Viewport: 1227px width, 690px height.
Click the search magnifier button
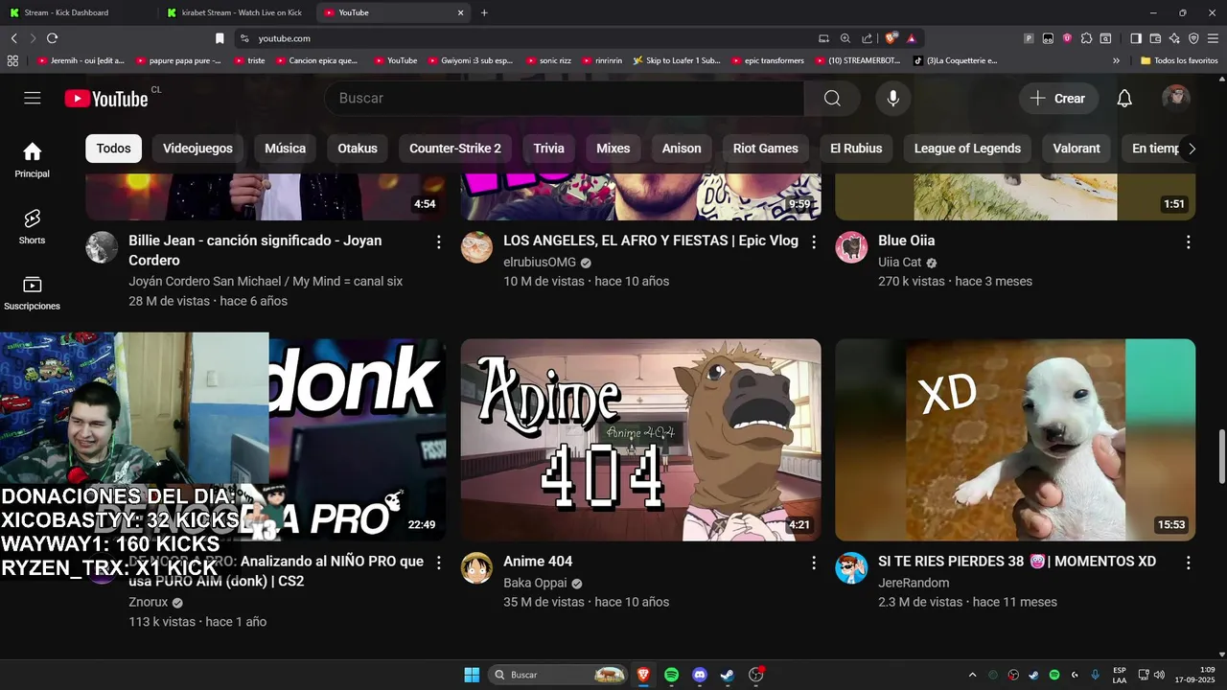[832, 98]
